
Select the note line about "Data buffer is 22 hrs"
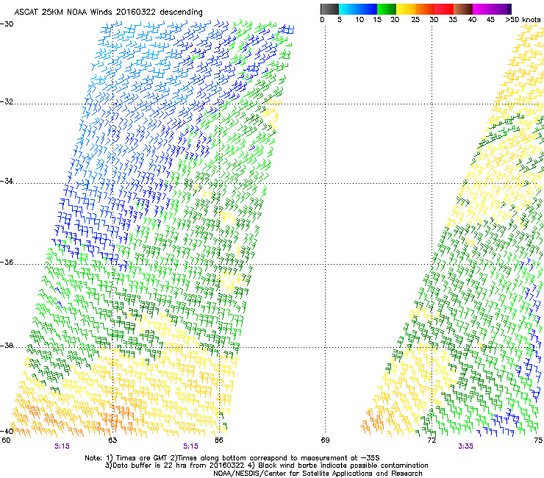point(266,465)
